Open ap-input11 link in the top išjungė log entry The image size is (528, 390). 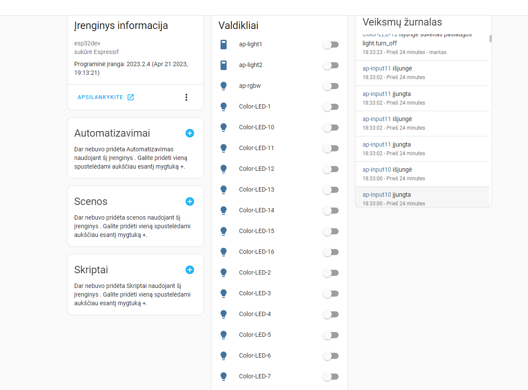click(376, 69)
